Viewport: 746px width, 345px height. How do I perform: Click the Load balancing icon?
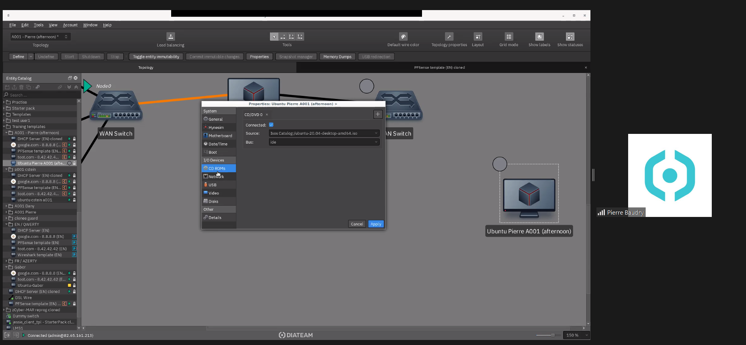(x=170, y=37)
